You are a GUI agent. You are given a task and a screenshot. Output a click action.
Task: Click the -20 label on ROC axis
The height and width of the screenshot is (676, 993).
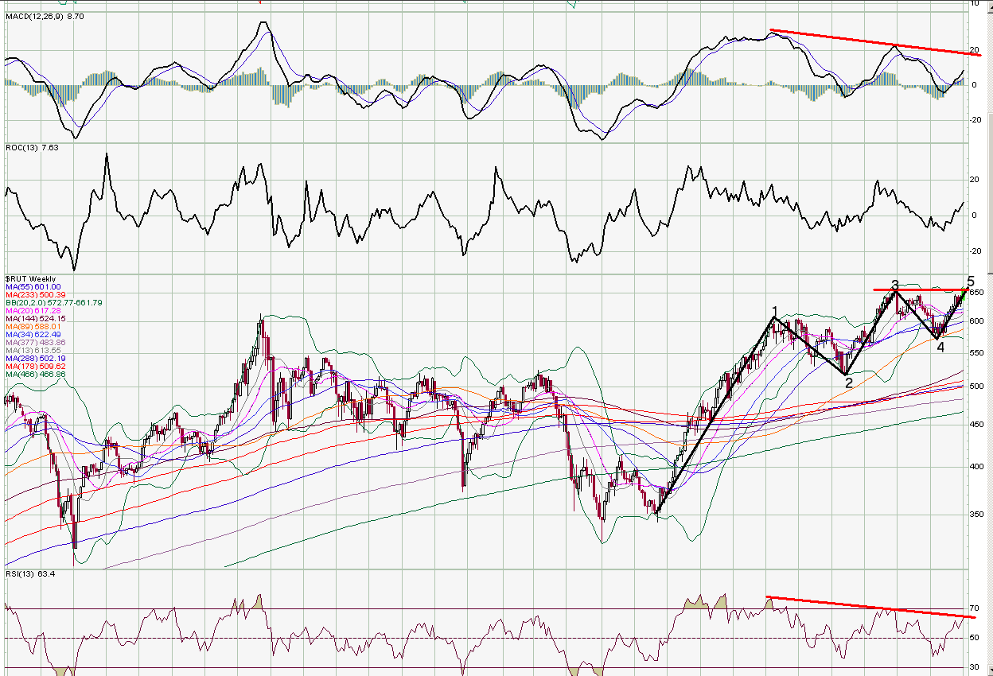point(975,251)
